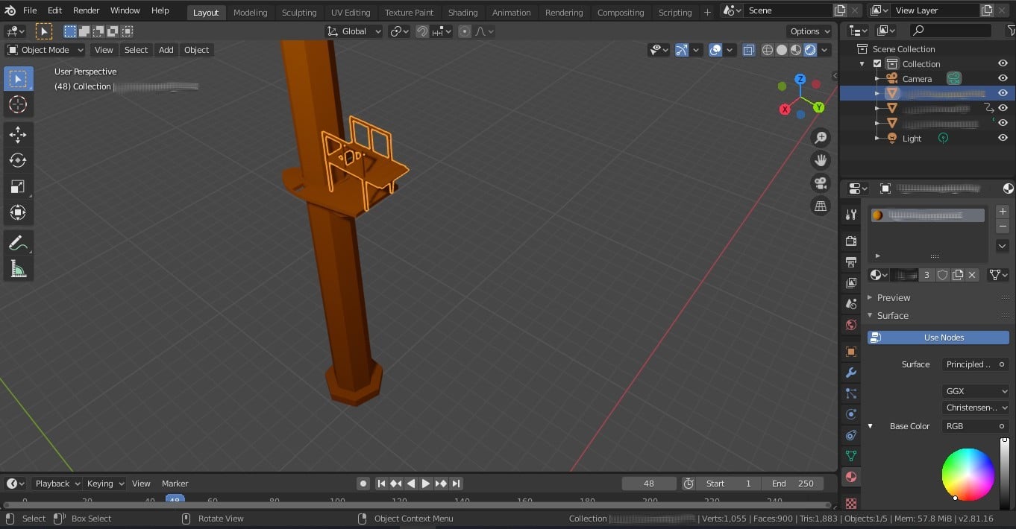The image size is (1016, 529).
Task: Select the Measure tool in the toolbar
Action: coord(18,269)
